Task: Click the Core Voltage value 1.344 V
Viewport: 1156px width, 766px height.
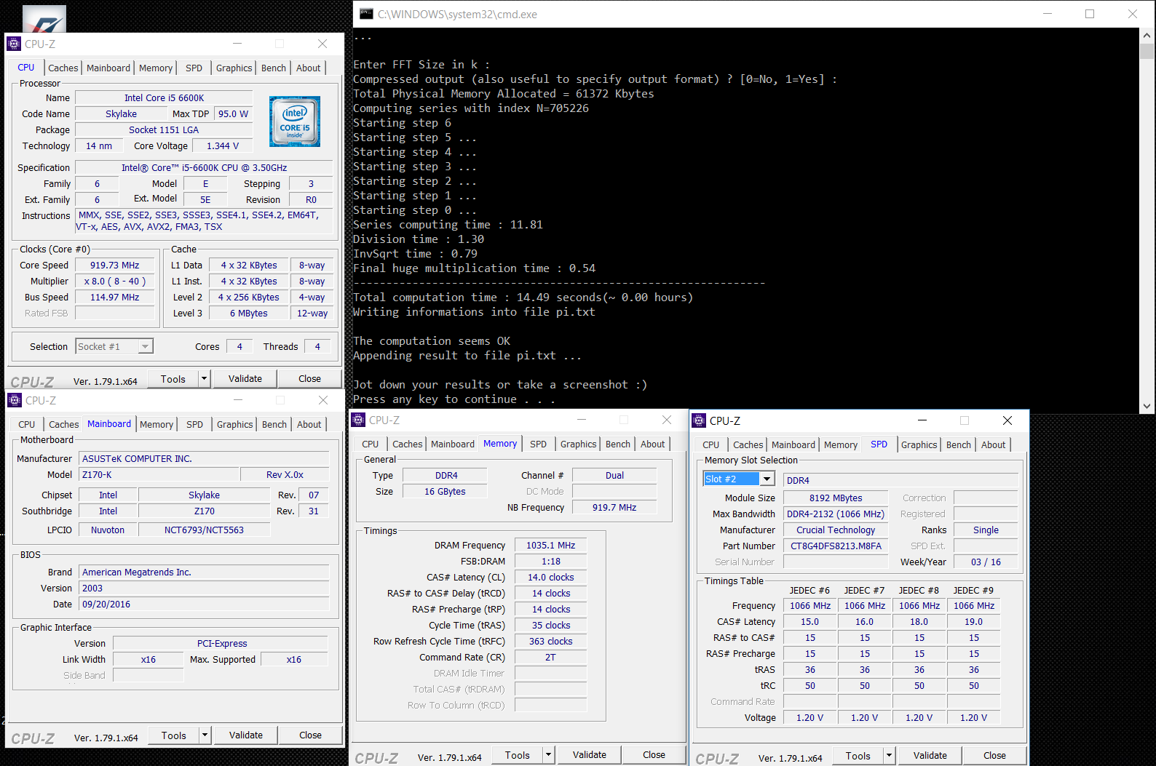Action: pyautogui.click(x=223, y=146)
